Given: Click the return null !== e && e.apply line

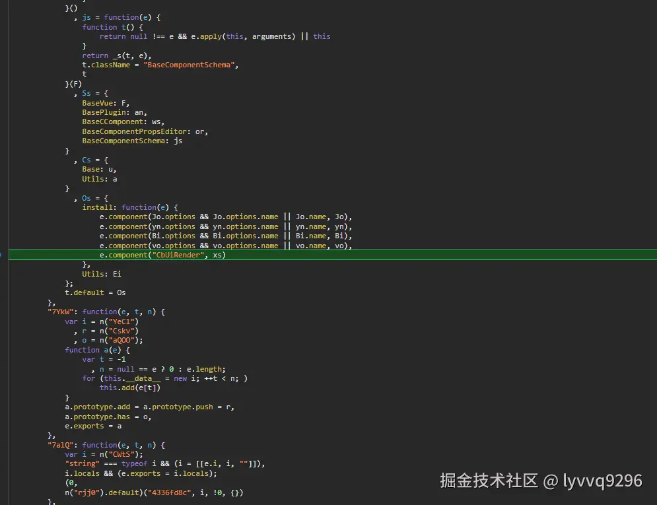Looking at the screenshot, I should pyautogui.click(x=215, y=37).
